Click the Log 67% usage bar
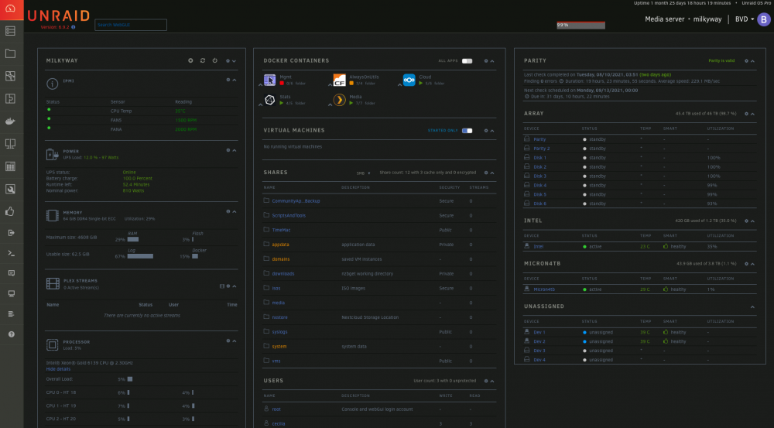 (140, 256)
